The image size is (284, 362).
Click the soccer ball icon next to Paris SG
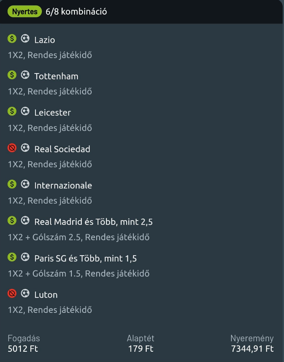coord(25,257)
